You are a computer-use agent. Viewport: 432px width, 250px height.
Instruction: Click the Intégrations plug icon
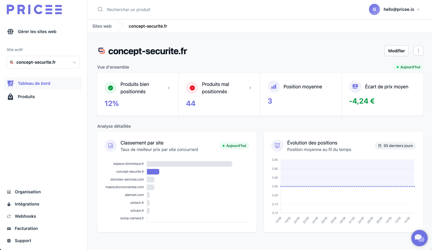click(x=9, y=204)
